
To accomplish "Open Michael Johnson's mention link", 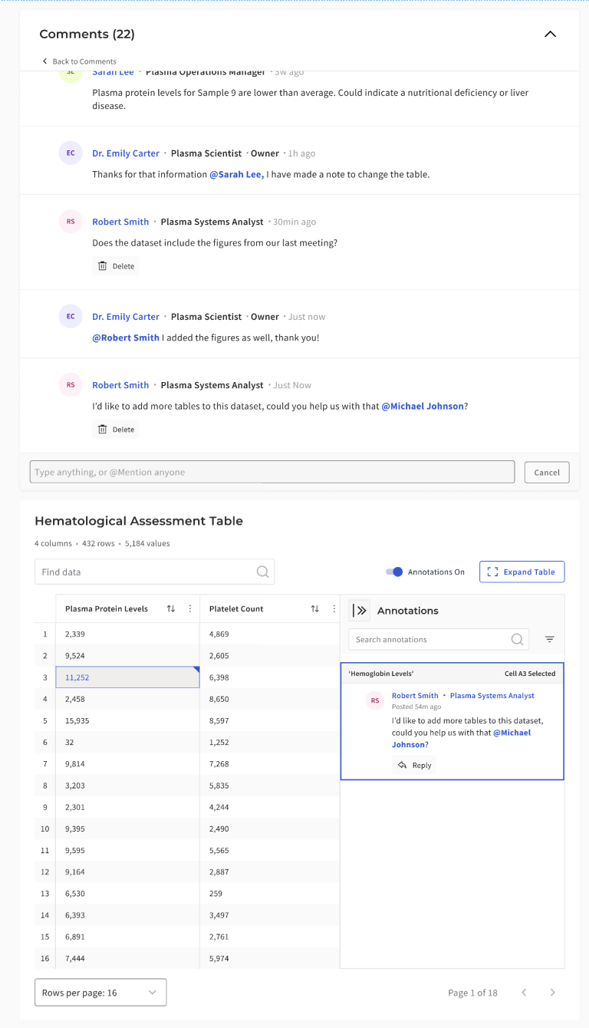I will [x=423, y=407].
